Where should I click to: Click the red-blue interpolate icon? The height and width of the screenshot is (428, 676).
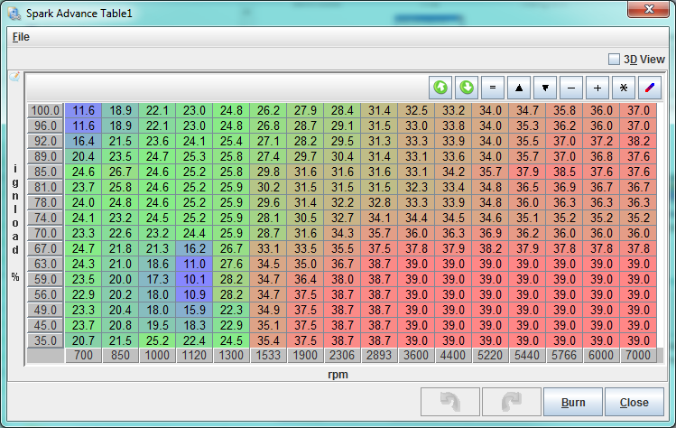click(650, 88)
